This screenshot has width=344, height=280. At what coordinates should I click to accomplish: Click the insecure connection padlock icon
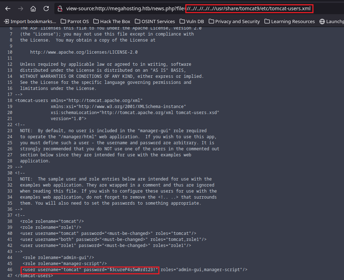(60, 9)
